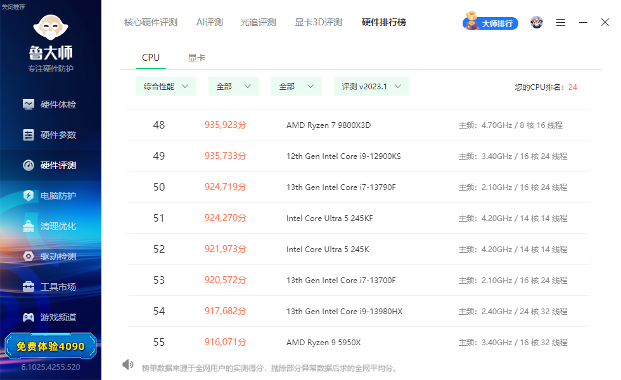Open 清理优化 cleanup optimization sidebar item
The image size is (621, 380).
pos(50,226)
